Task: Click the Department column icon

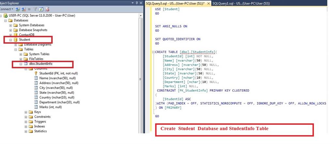Action: (36, 102)
